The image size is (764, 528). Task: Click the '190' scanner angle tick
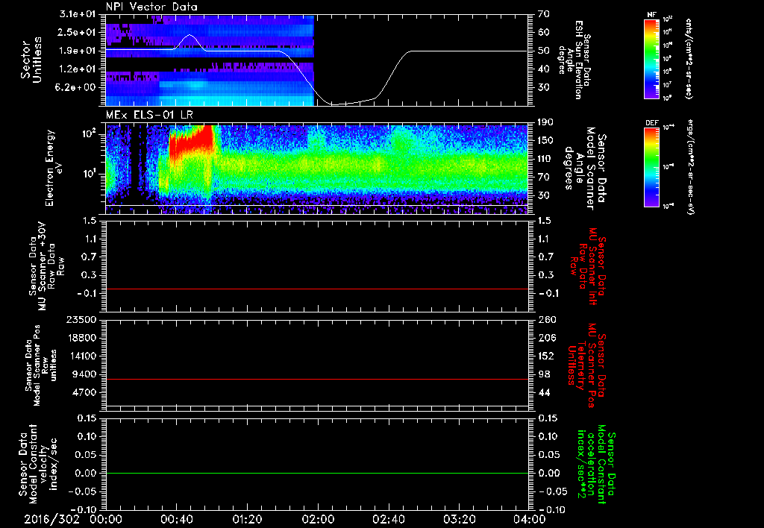click(x=545, y=122)
